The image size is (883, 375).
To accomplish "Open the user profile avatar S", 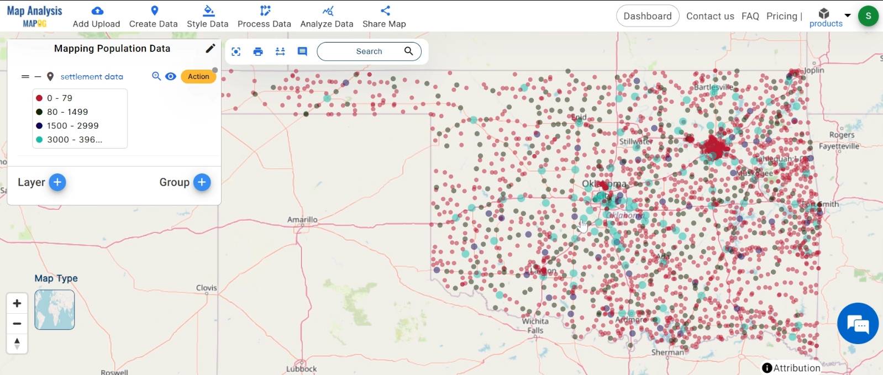I will [868, 16].
